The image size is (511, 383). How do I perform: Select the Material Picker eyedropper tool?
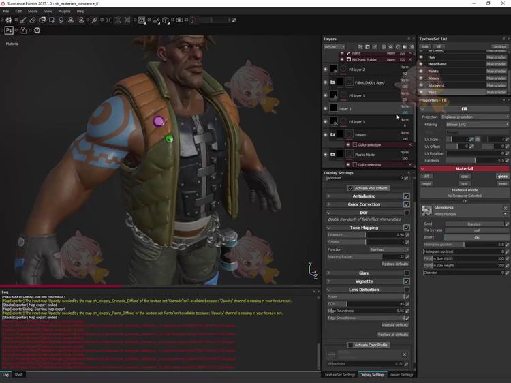coord(95,20)
